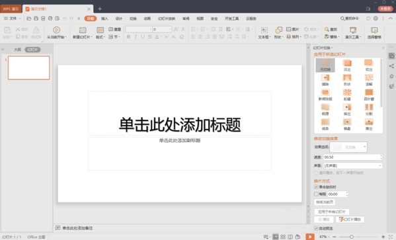Toggle the 自动预览 auto preview checkbox
Image resolution: width=396 pixels, height=240 pixels.
(316, 228)
